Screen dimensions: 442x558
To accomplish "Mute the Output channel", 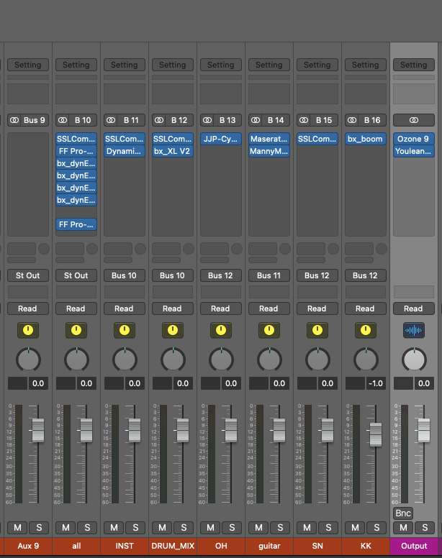I will click(403, 528).
